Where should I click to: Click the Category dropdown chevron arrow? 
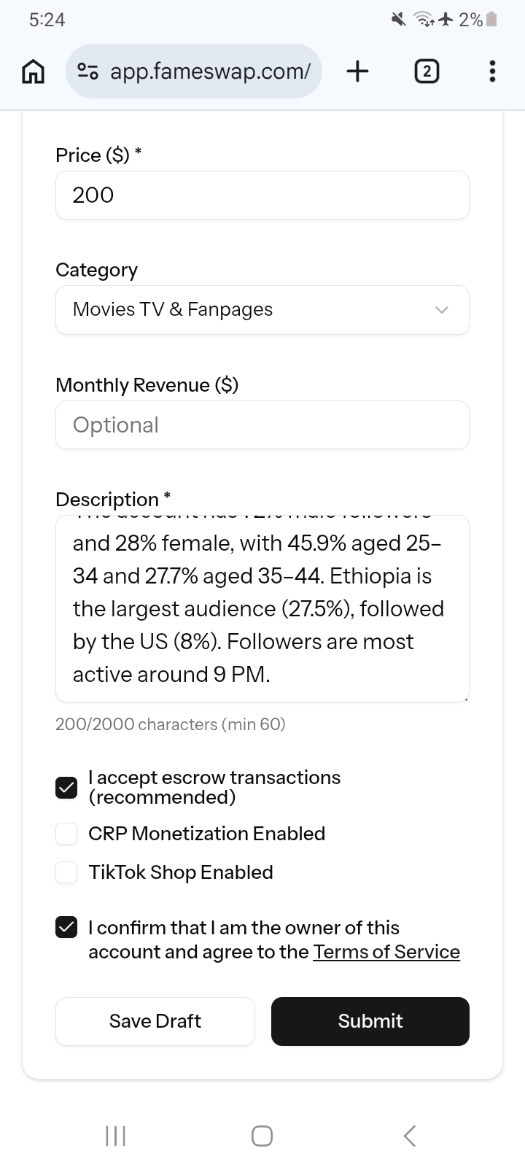coord(441,310)
